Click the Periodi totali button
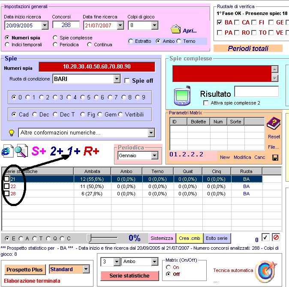This screenshot has height=287, width=289. pos(248,48)
